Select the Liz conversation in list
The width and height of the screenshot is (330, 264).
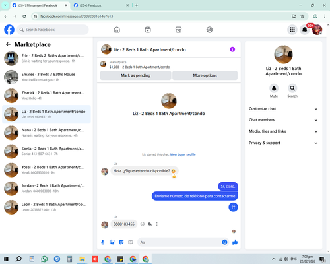46,114
